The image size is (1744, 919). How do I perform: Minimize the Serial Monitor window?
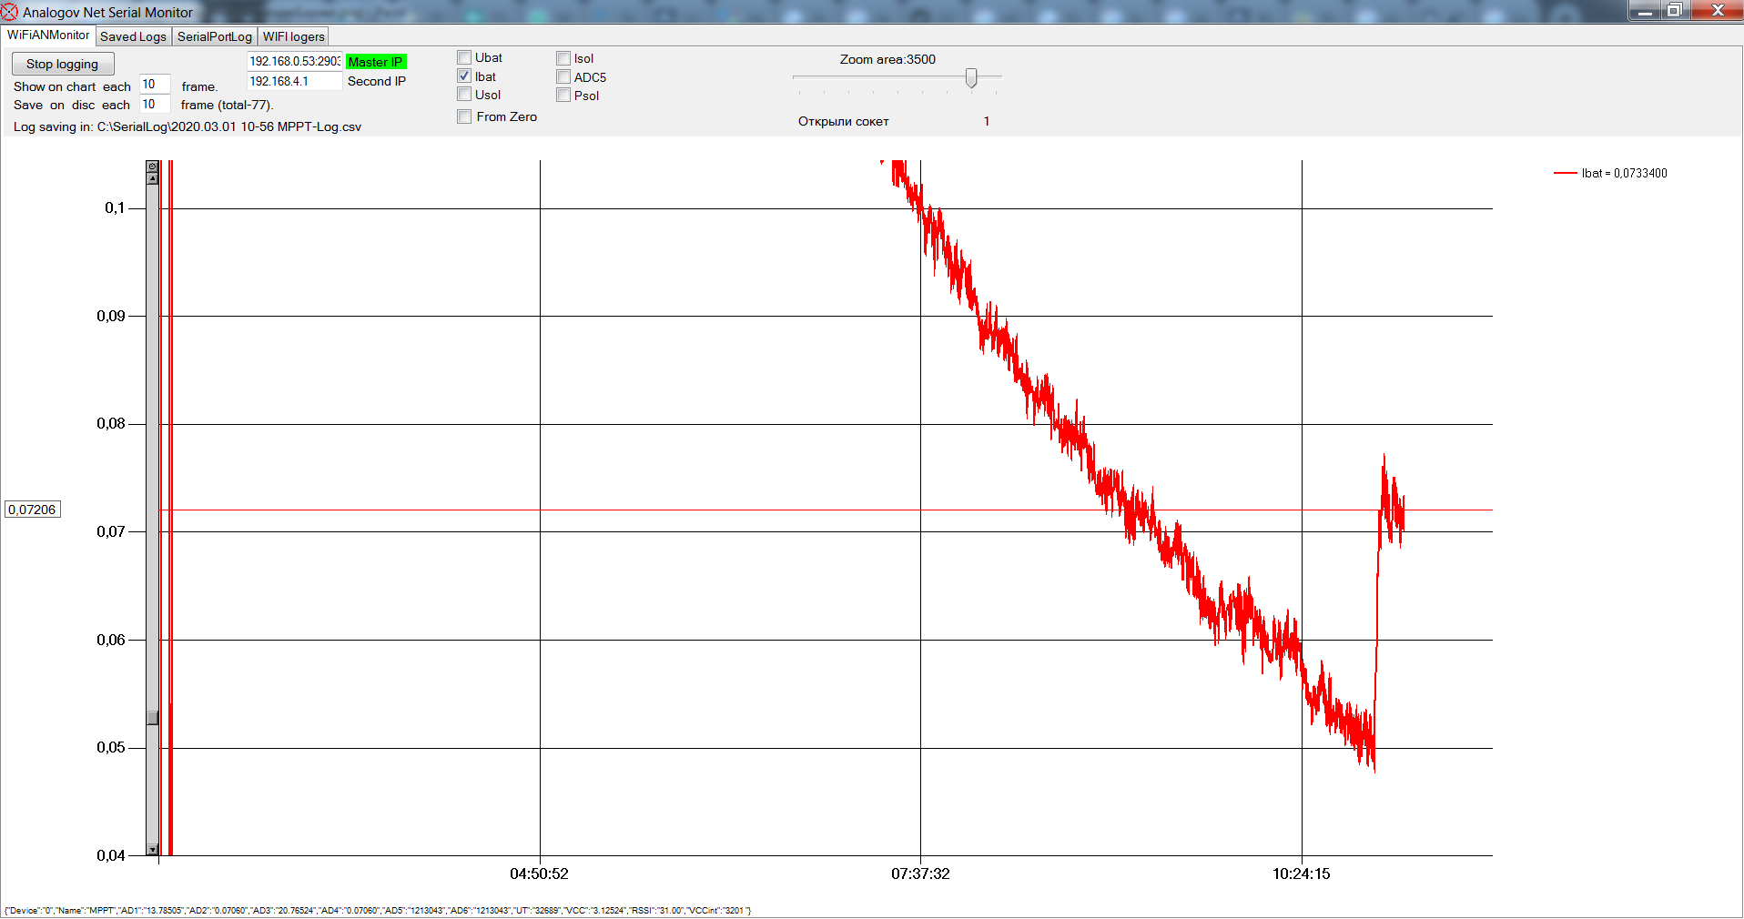tap(1644, 11)
